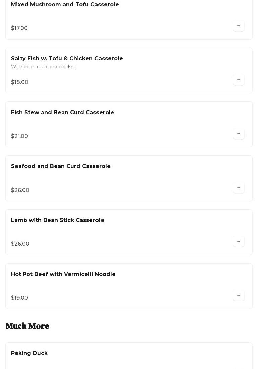Add Lamb with Bean Stick Casserole
This screenshot has height=369, width=258.
point(239,241)
